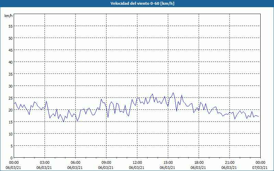This screenshot has width=274, height=171.
Task: Click the 07/03/21 date label
Action: click(x=260, y=168)
